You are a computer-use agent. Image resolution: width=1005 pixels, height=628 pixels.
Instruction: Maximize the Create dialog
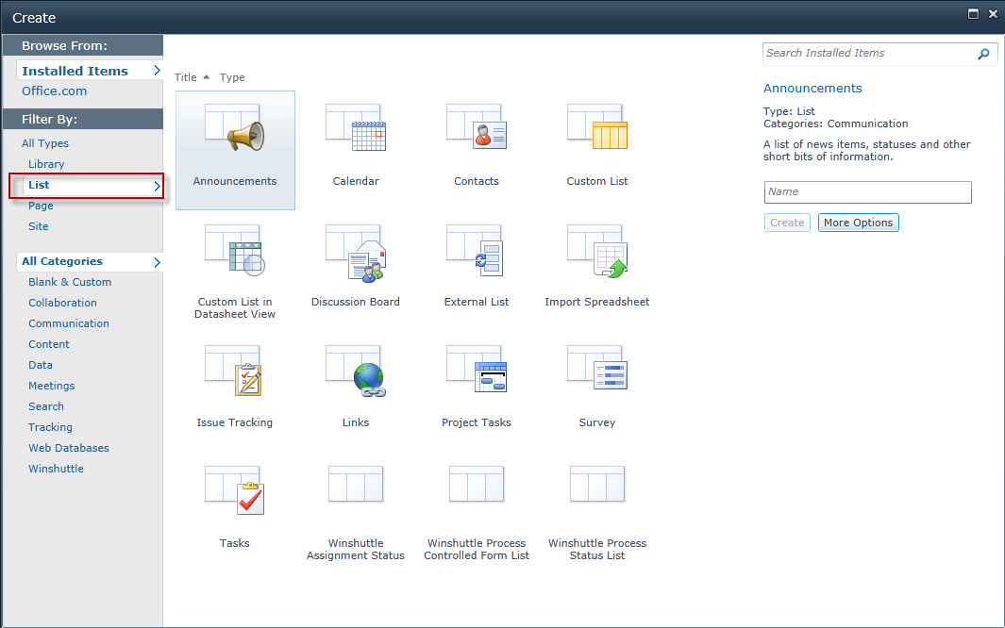coord(973,14)
